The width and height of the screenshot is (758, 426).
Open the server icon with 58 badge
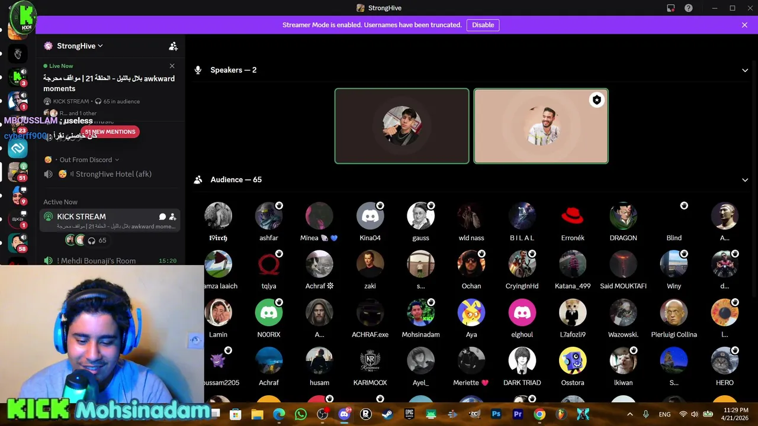[18, 243]
